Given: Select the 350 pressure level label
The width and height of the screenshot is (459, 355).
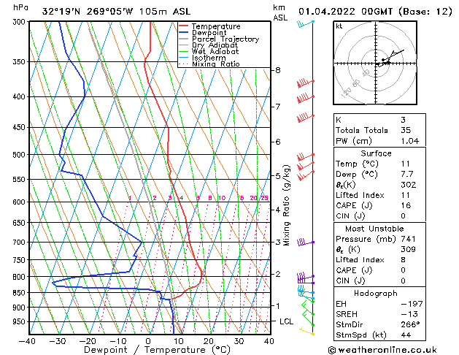Looking at the screenshot, I should [20, 62].
